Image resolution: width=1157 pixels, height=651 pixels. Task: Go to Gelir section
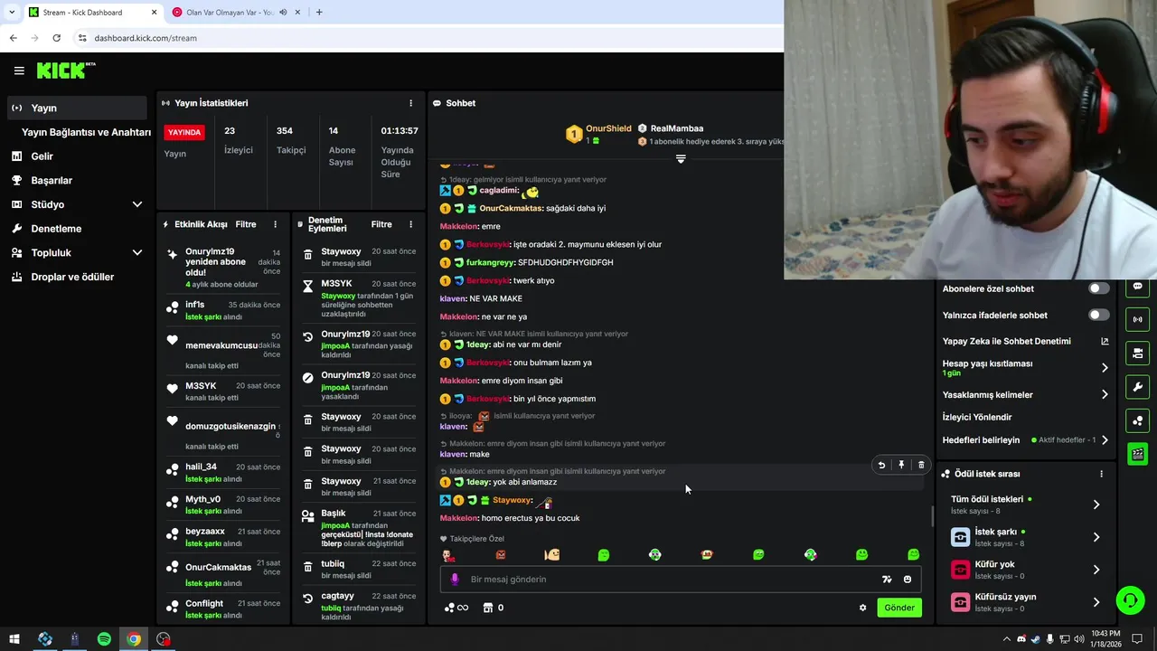click(42, 156)
